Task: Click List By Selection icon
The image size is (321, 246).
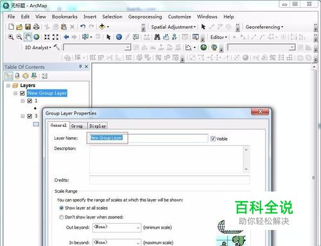Action: [34, 76]
